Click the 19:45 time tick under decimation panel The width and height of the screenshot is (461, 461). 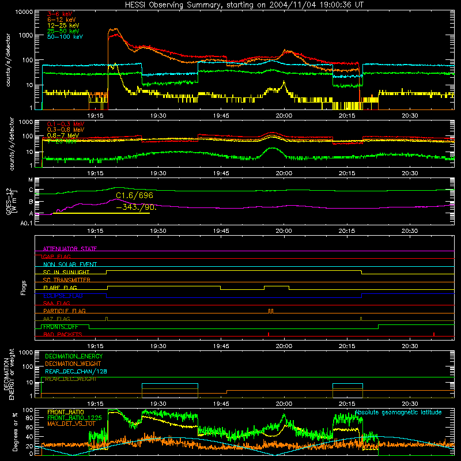pos(221,404)
